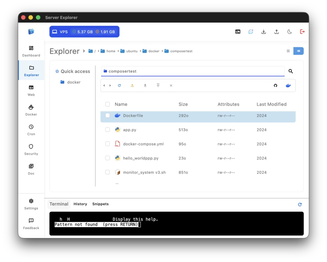Enable dark mode via the moon icon
Image resolution: width=327 pixels, height=262 pixels.
point(289,32)
